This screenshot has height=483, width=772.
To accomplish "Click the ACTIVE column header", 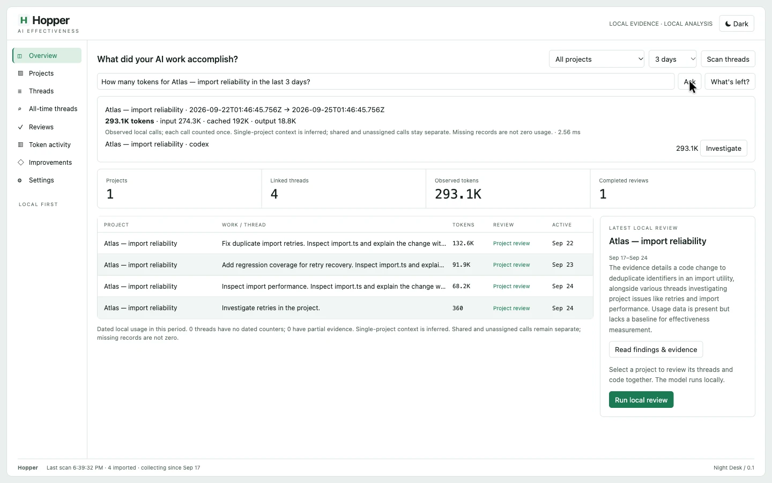I will [562, 225].
